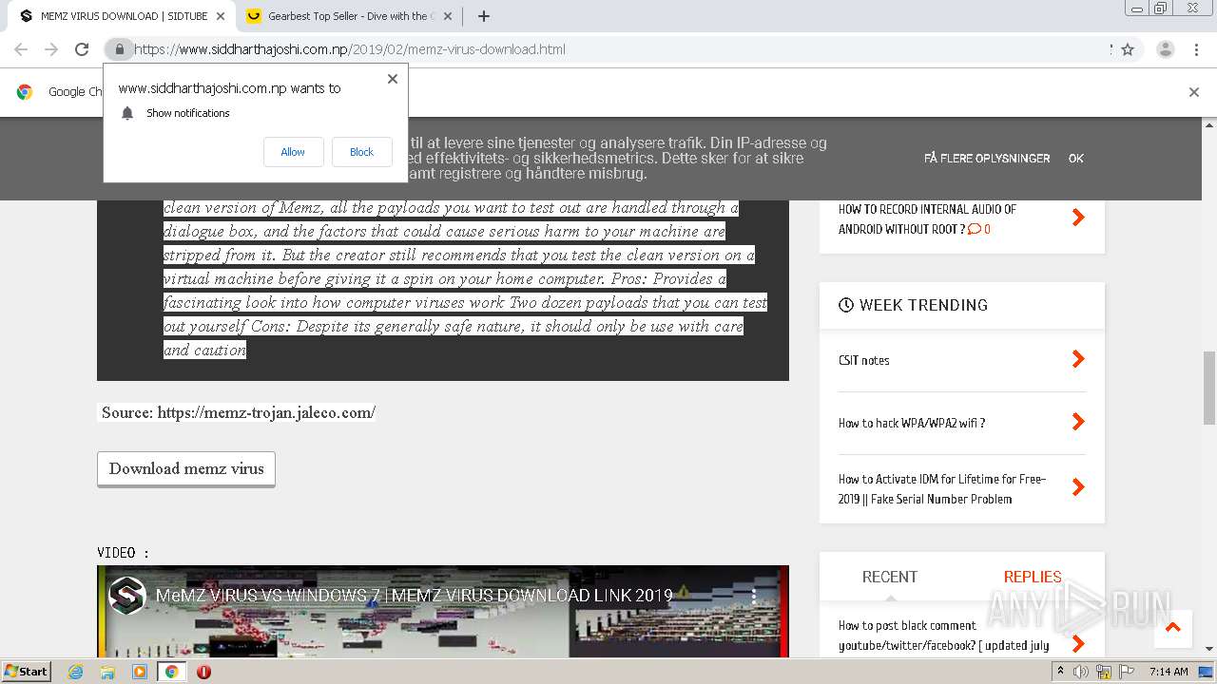Open the Windows Start menu
The width and height of the screenshot is (1217, 684).
[x=27, y=672]
